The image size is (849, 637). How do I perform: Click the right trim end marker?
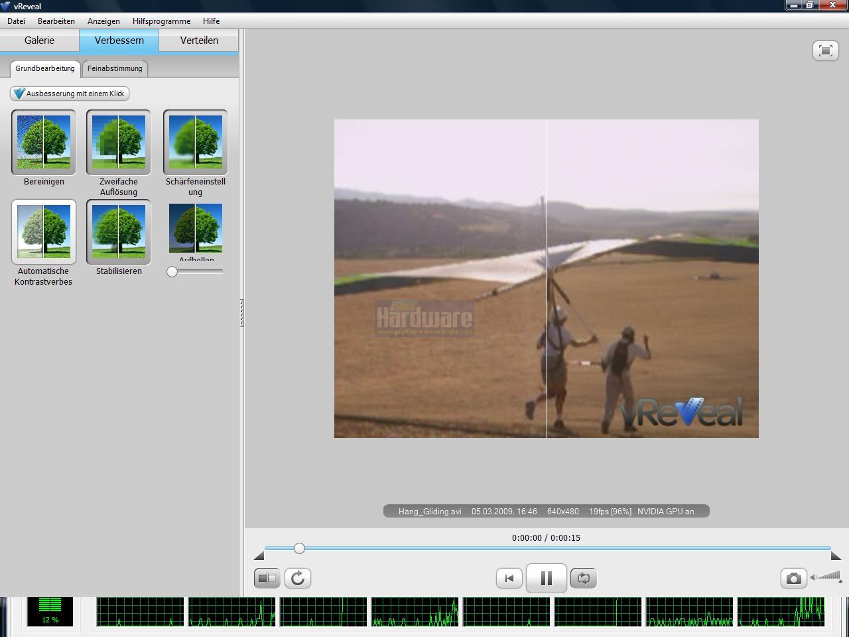836,555
